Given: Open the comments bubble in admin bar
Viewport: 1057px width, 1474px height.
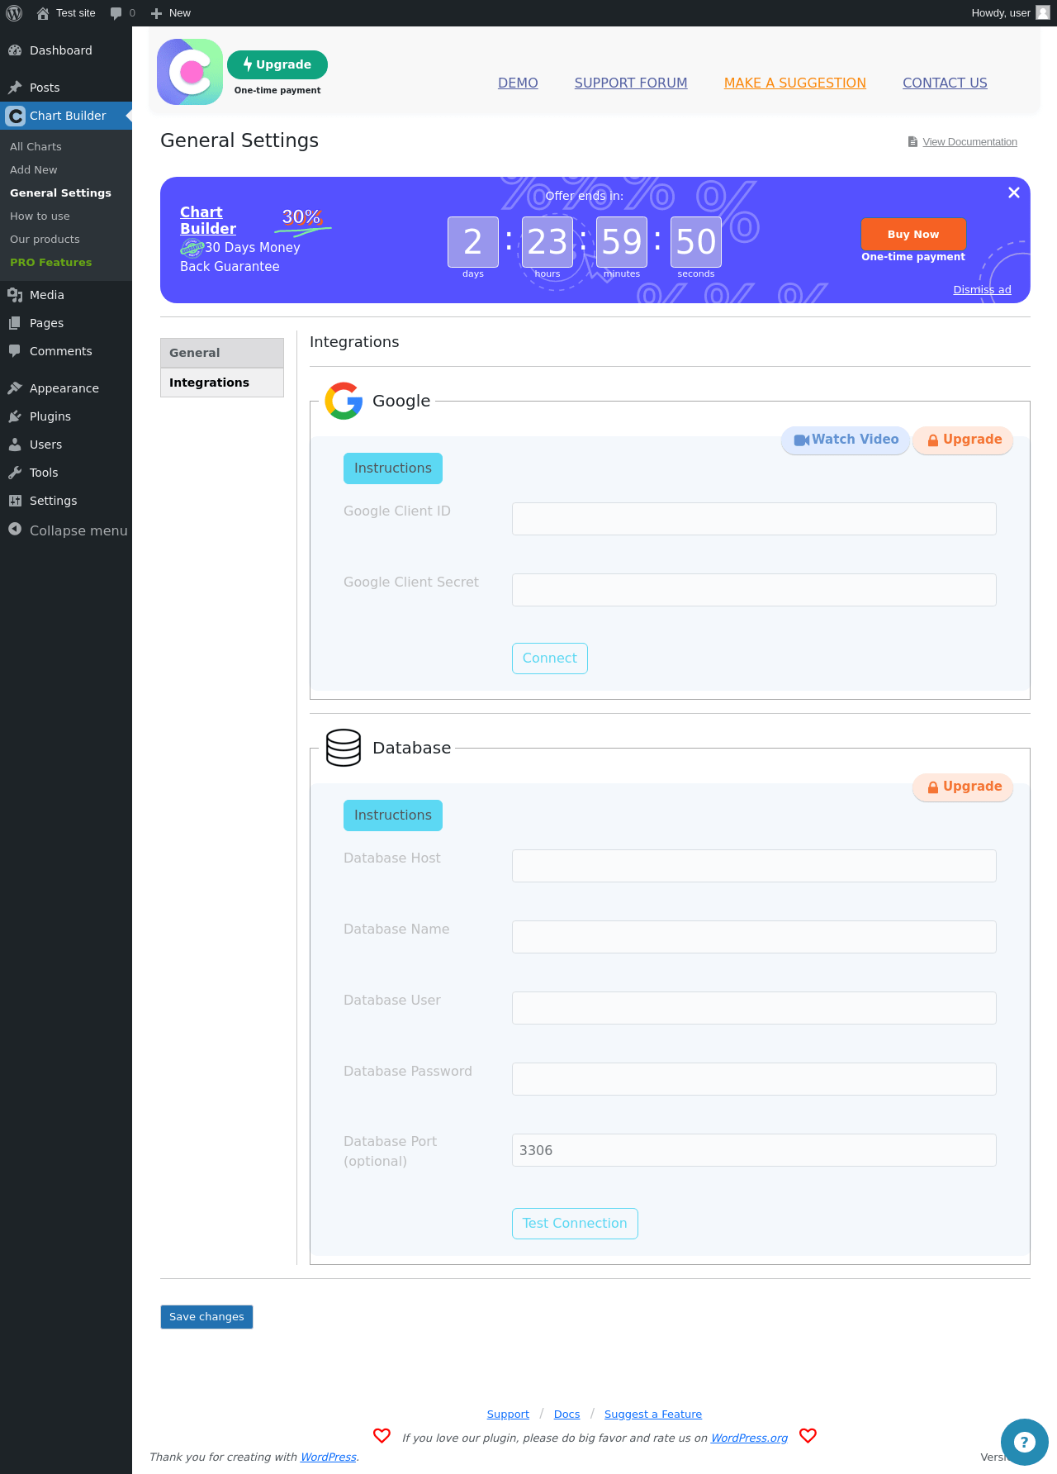Looking at the screenshot, I should [x=122, y=13].
